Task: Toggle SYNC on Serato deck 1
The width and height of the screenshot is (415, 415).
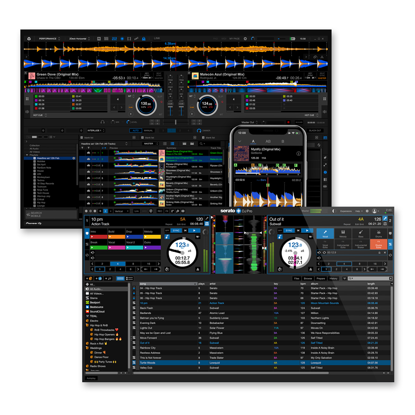Action: 176,230
